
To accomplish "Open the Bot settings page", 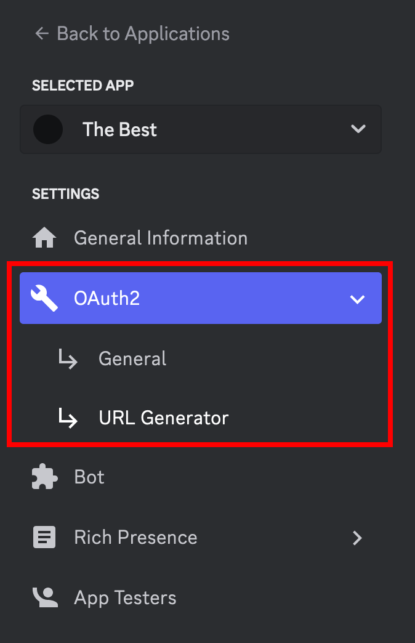I will 89,477.
